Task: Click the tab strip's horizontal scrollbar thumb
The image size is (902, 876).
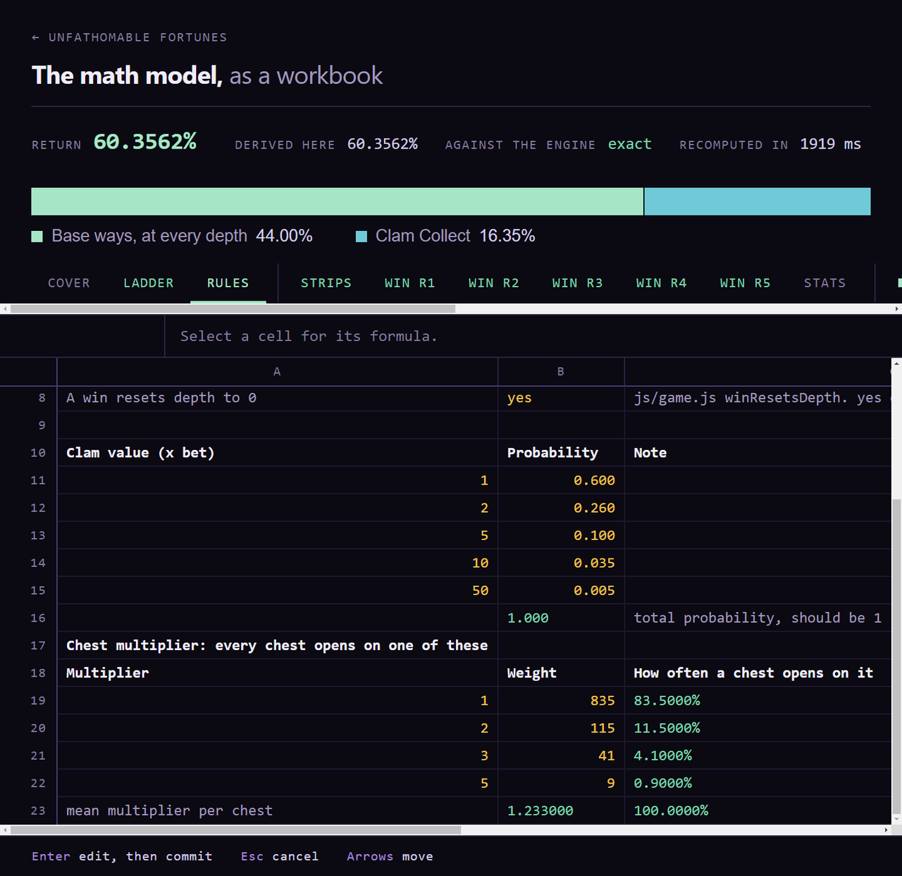Action: [233, 308]
